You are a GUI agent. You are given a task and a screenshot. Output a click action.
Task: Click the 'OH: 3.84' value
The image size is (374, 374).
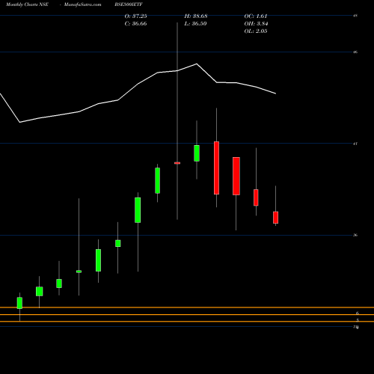click(256, 24)
